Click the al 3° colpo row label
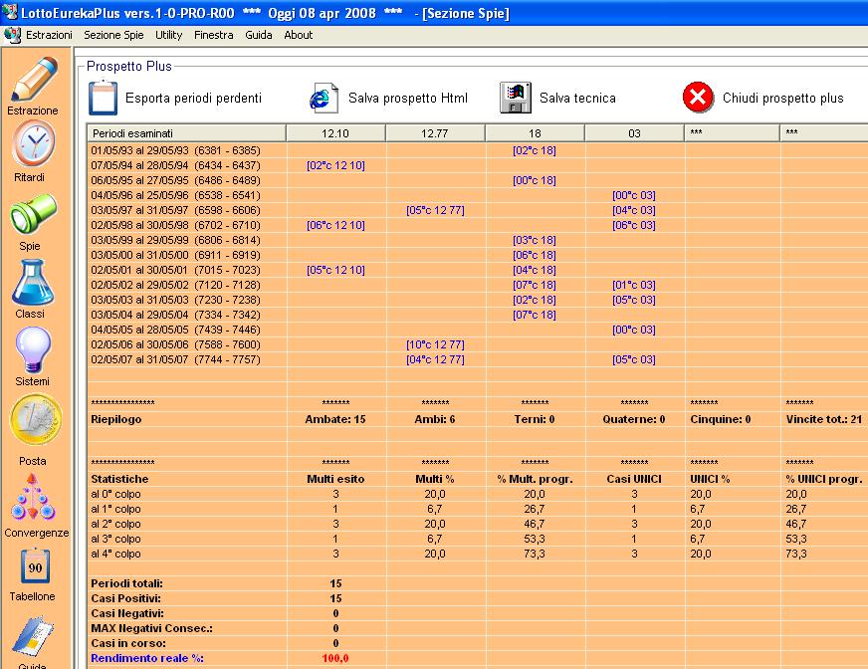 coord(115,539)
